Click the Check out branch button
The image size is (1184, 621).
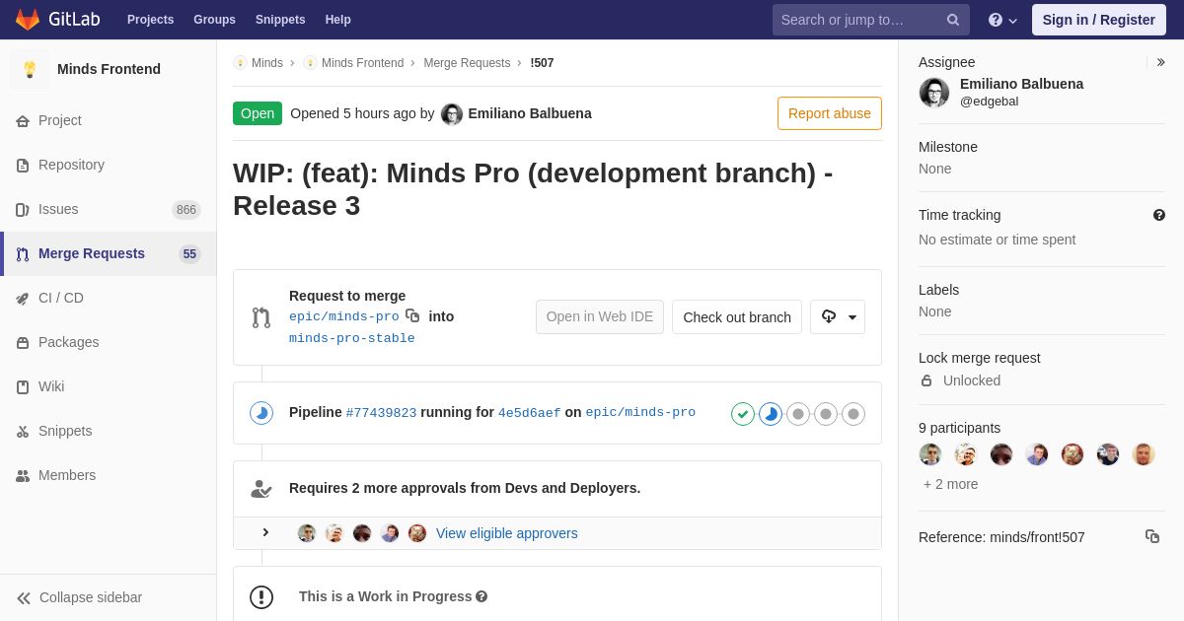click(x=737, y=316)
